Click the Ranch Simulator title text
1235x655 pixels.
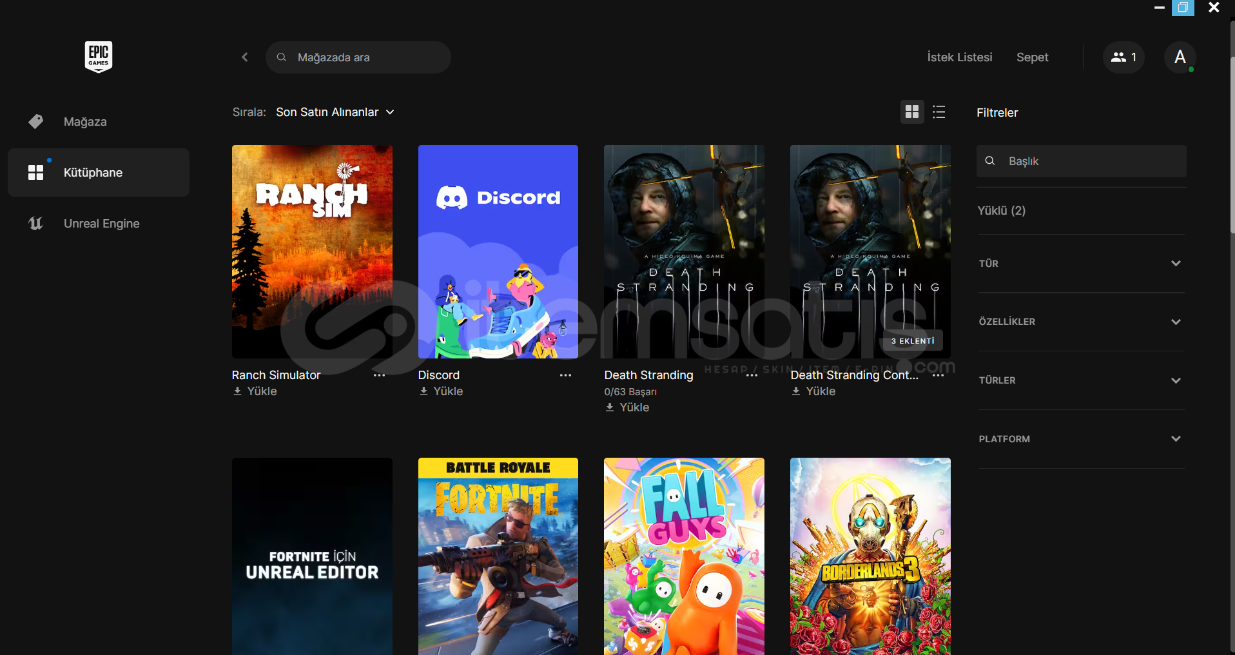pyautogui.click(x=276, y=375)
